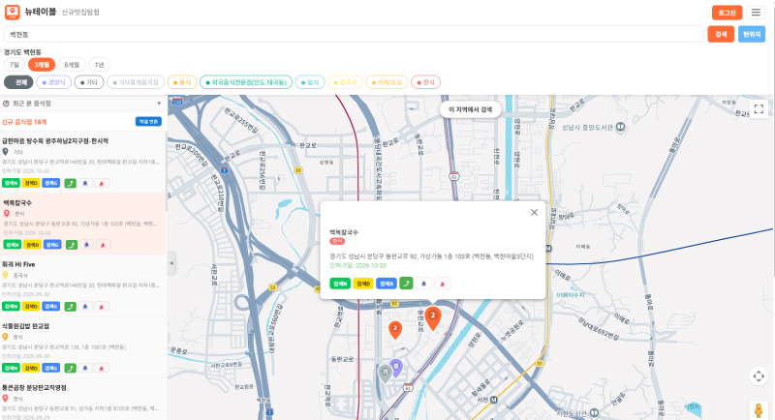Select the 3개월 period filter
Screen dimensions: 775x420
[42, 65]
